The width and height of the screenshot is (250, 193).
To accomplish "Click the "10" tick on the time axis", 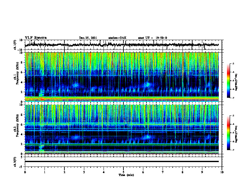I will [x=222, y=172].
